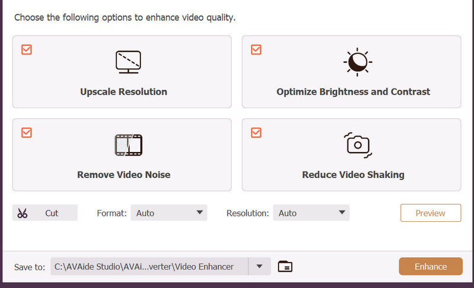Click the Upscale Resolution monitor icon
The height and width of the screenshot is (288, 474).
pyautogui.click(x=128, y=62)
